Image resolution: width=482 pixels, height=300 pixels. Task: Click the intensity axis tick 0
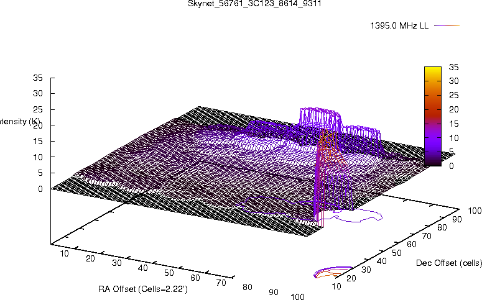click(40, 189)
